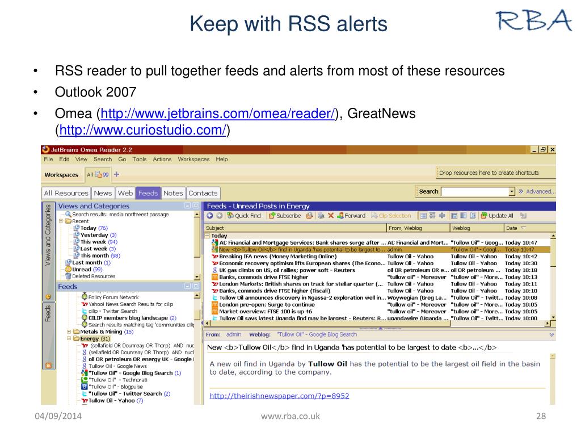This screenshot has width=581, height=436.
Task: Click the Update All feeds button
Action: [497, 215]
